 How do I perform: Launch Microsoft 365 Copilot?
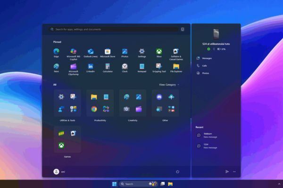coord(74,54)
